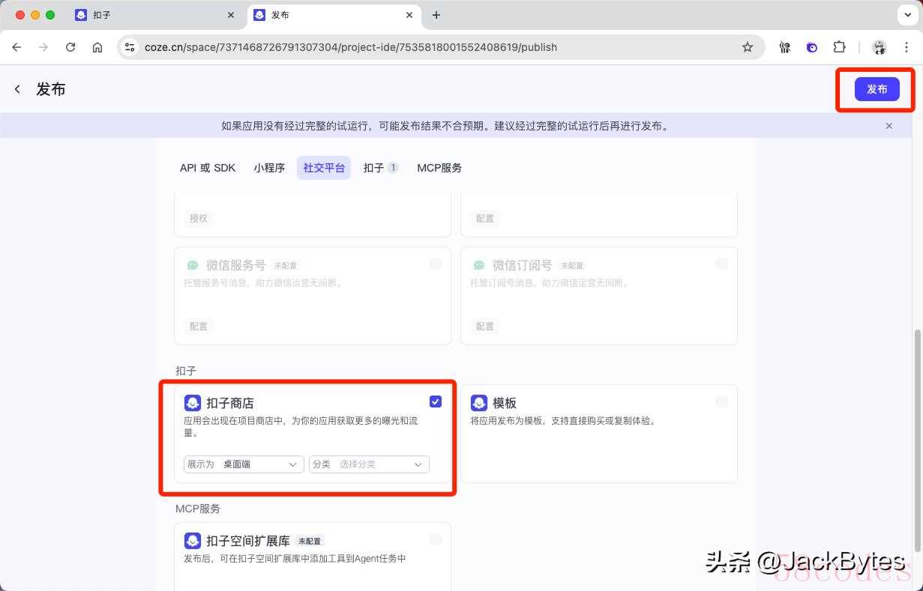Screen dimensions: 923x591
Task: Click the browser home icon
Action: point(97,47)
